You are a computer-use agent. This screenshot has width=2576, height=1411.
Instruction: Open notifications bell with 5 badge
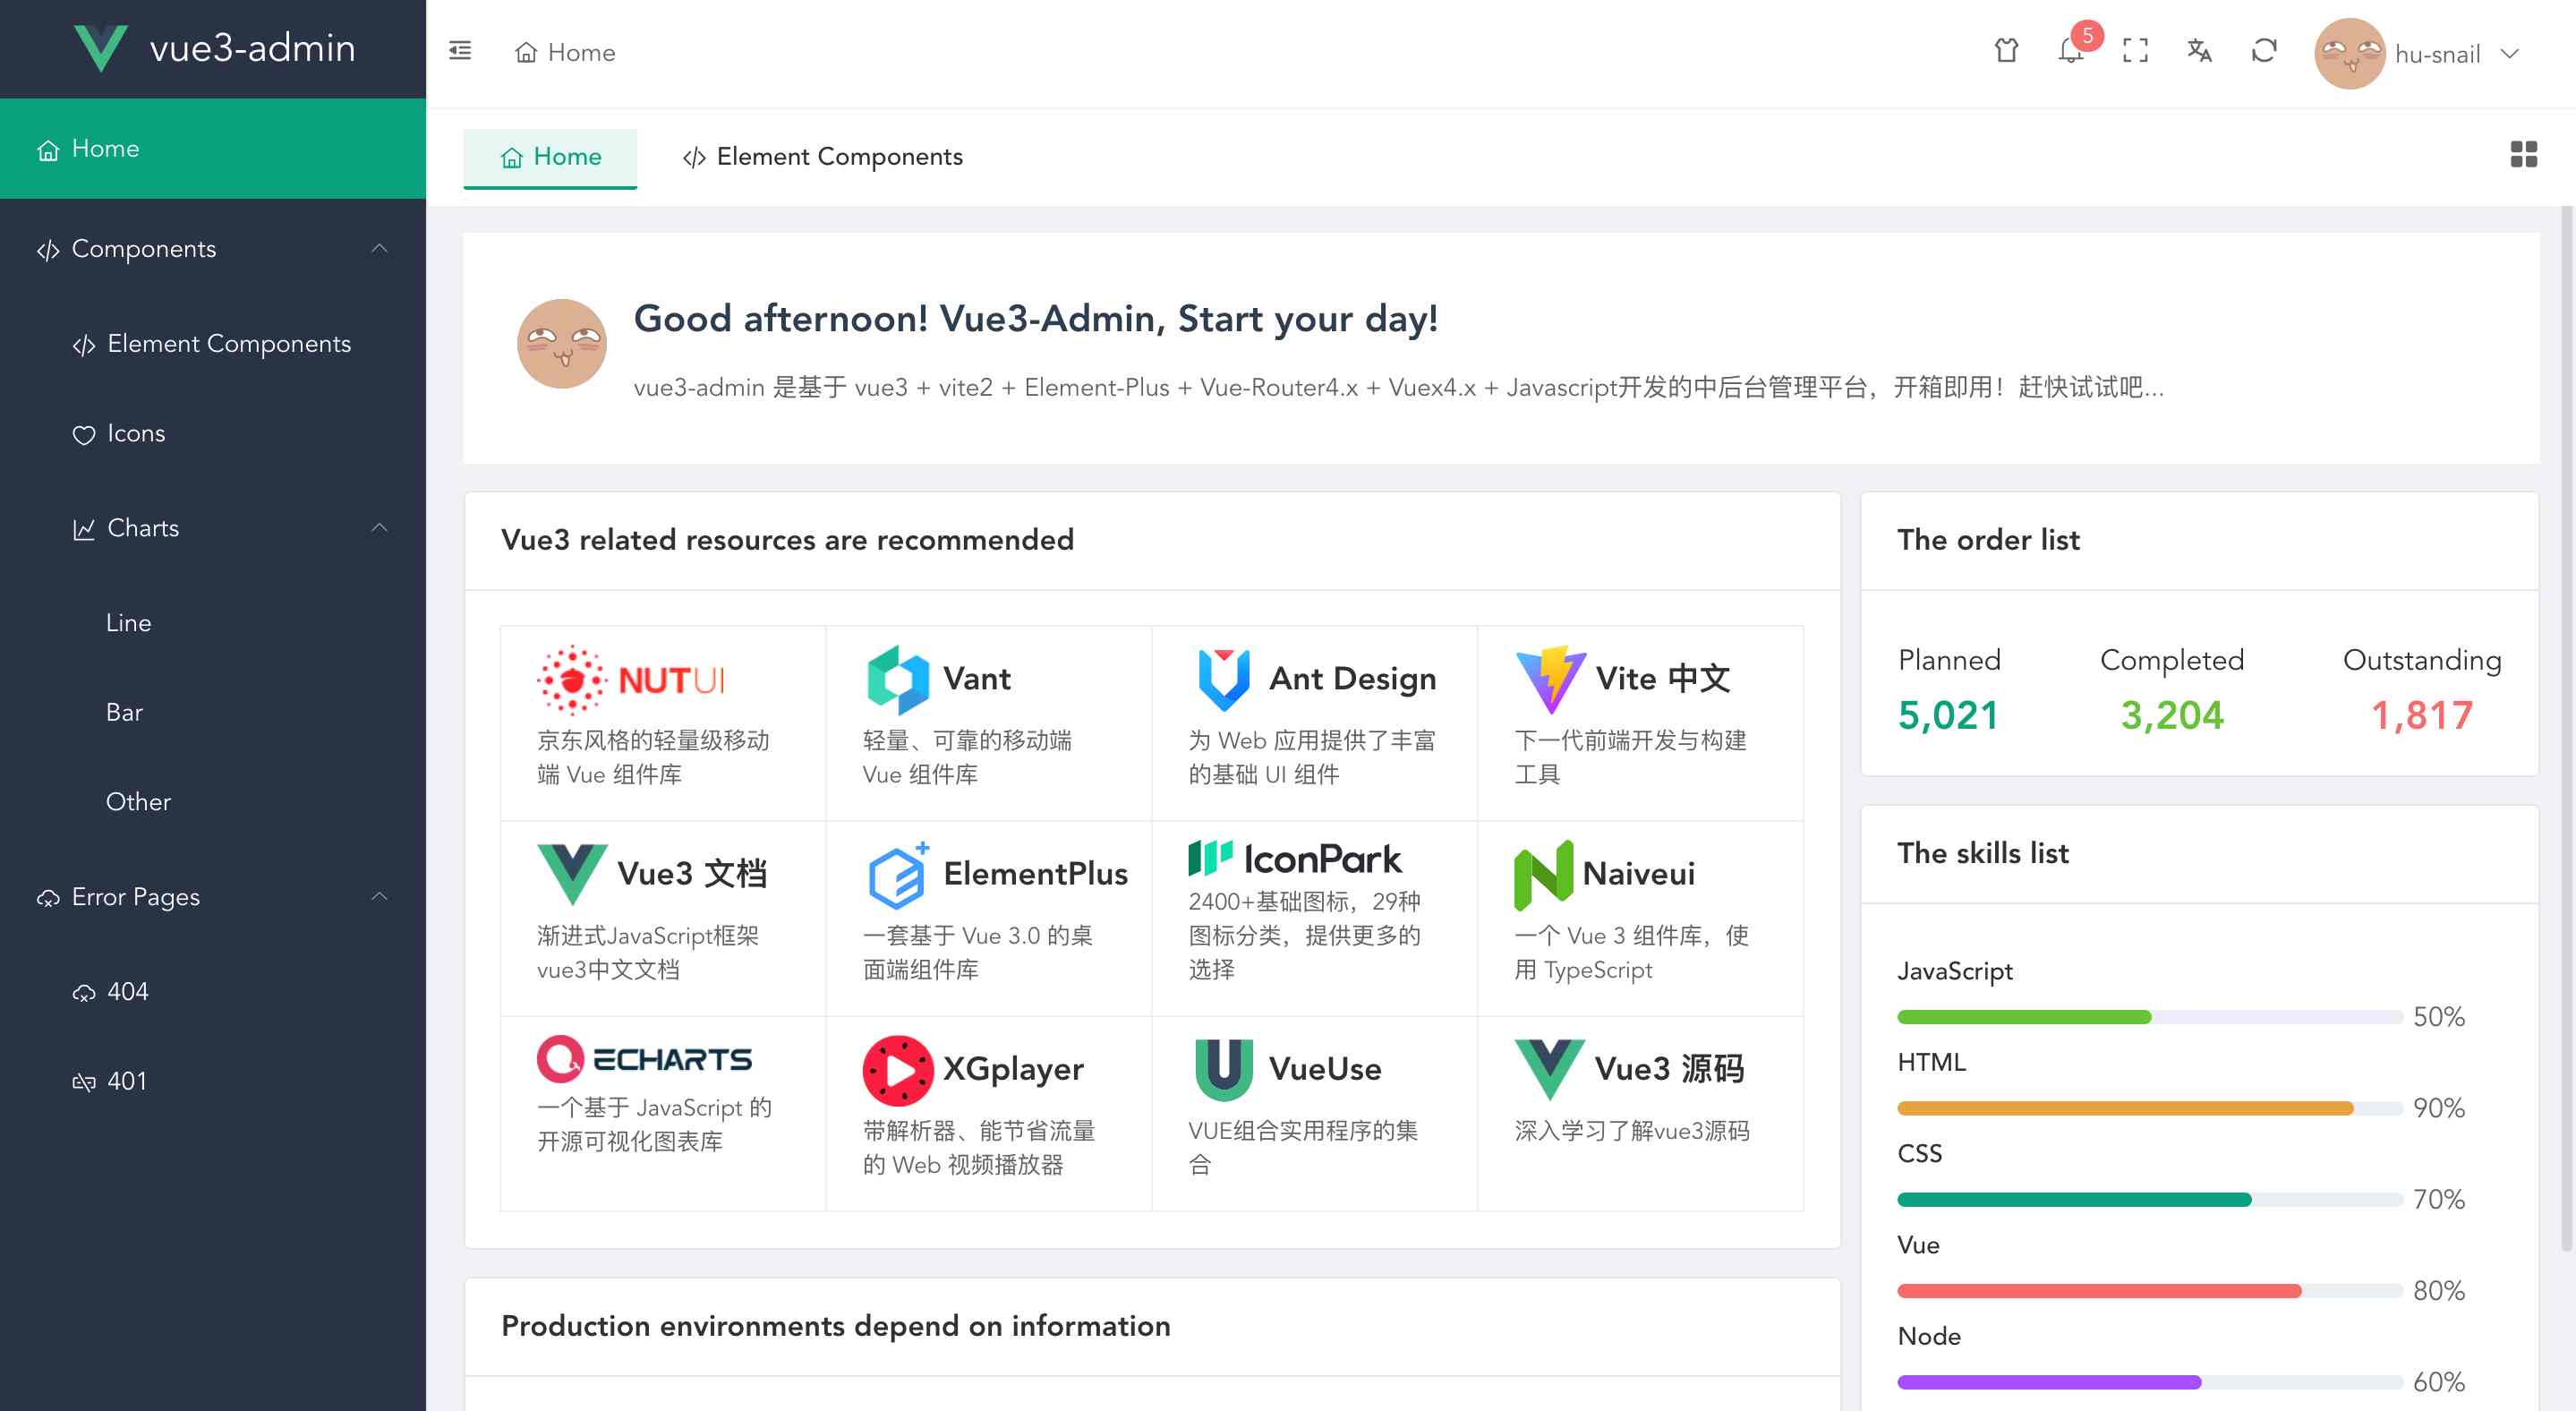click(2070, 51)
